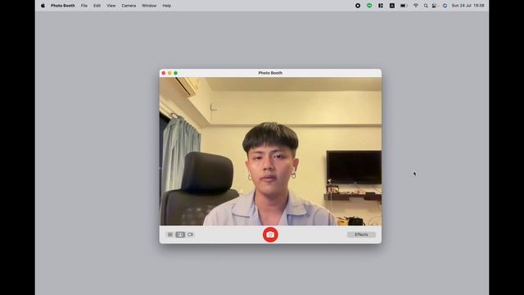Open the Edit menu
Viewport: 524px width, 295px height.
pos(97,6)
